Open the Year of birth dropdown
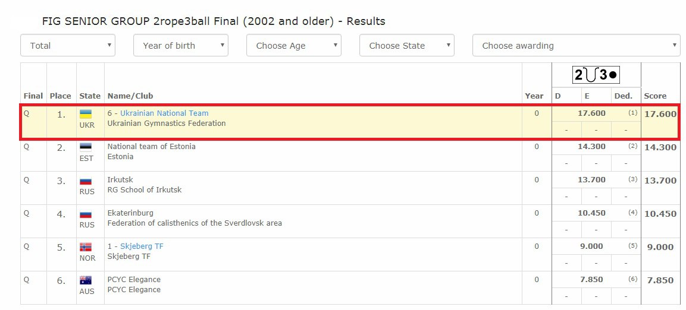 click(x=181, y=46)
